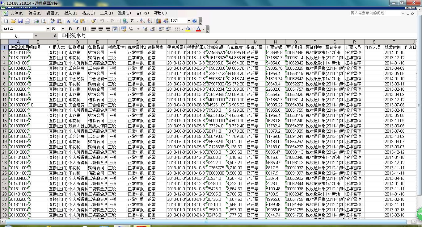Viewport: 422px width, 227px height.
Task: Select the row 10 header
Action: [4, 94]
